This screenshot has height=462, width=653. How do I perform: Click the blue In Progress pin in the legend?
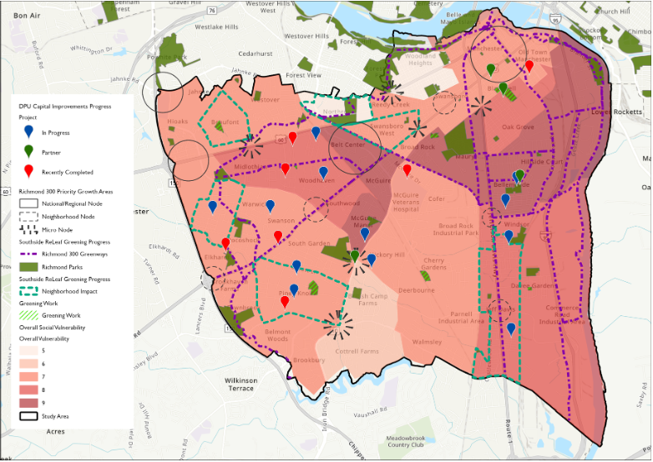pyautogui.click(x=28, y=132)
